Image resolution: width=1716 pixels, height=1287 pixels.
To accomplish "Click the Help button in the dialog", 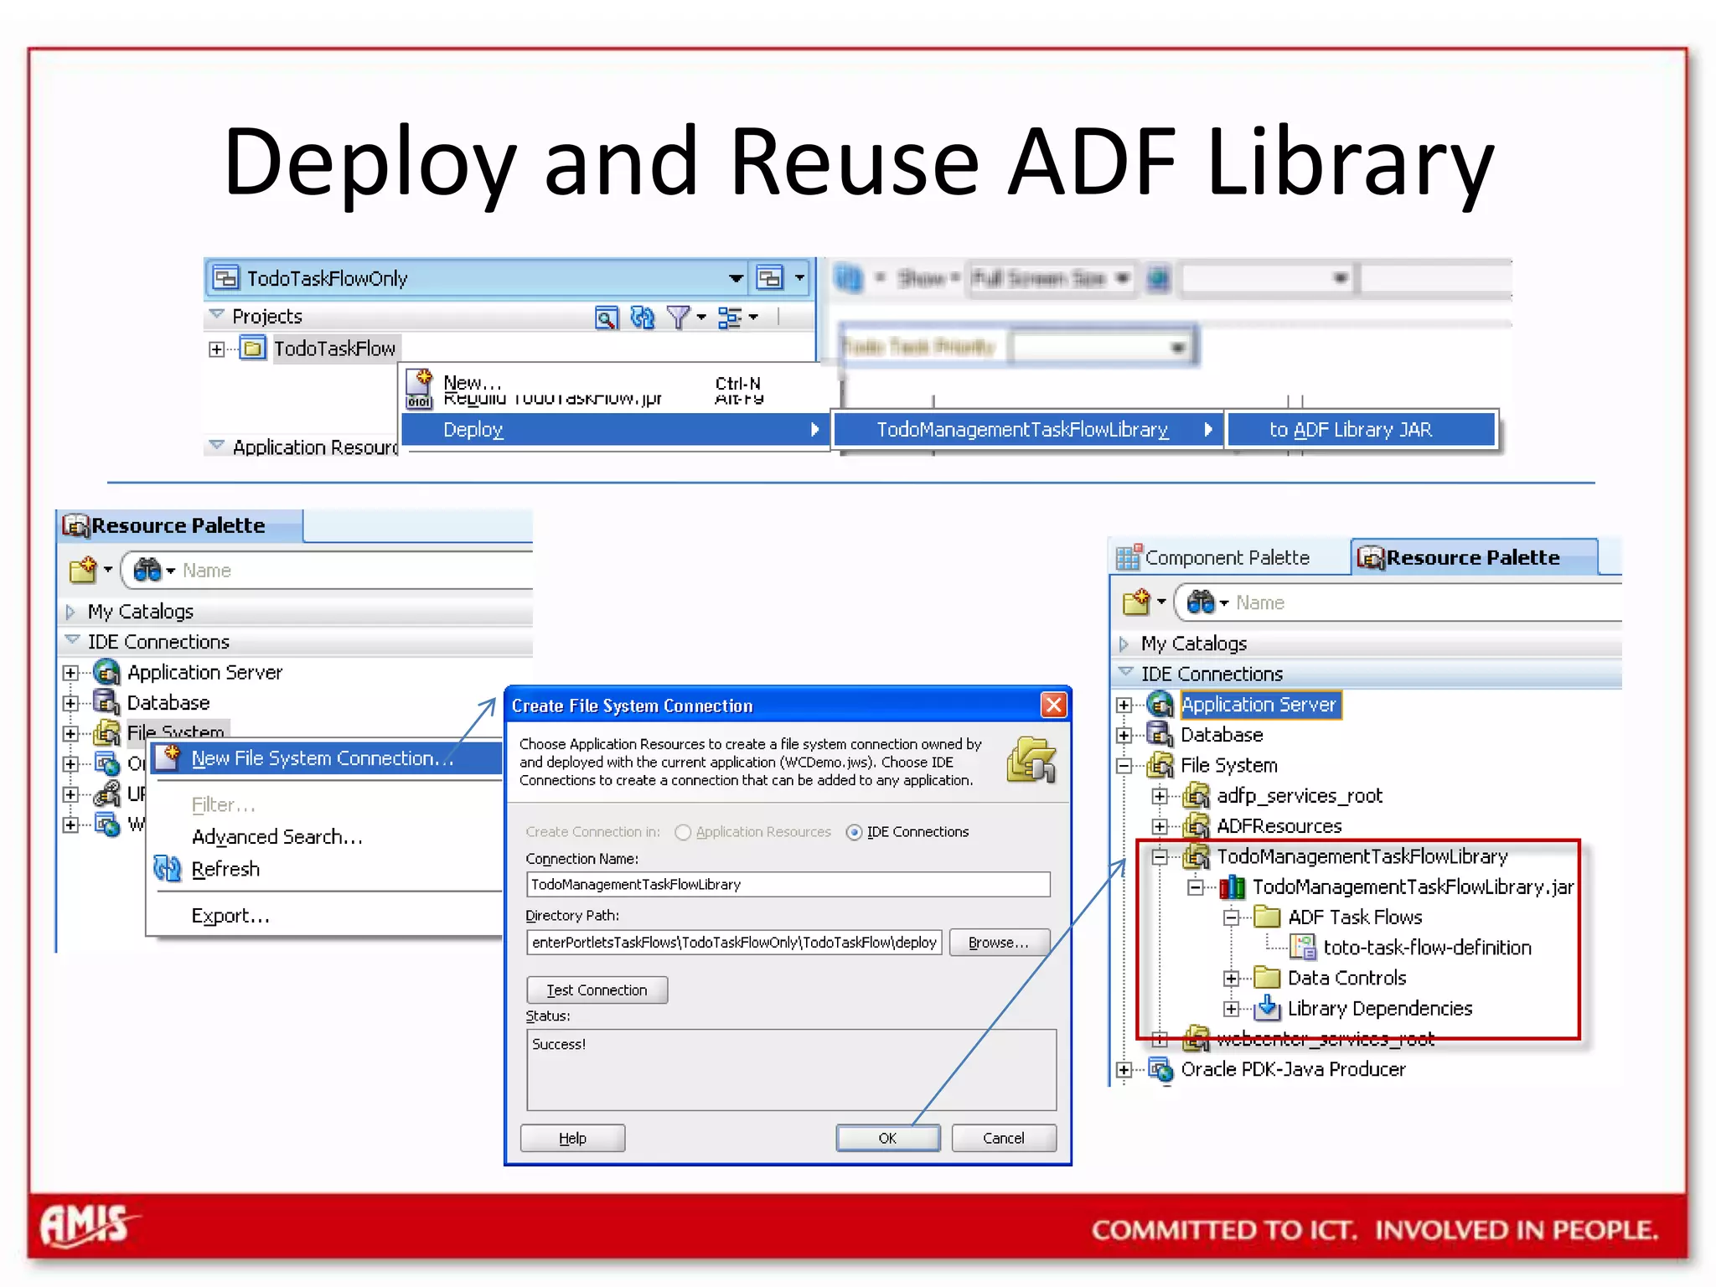I will pos(572,1138).
